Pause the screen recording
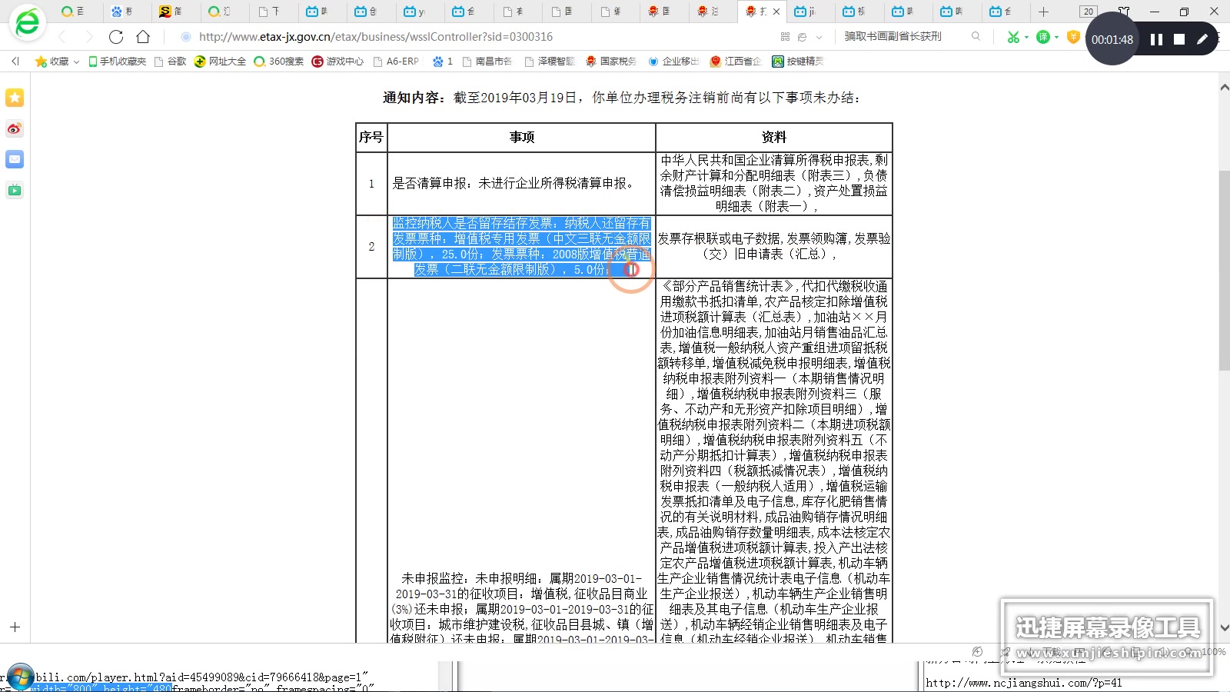 (x=1156, y=39)
